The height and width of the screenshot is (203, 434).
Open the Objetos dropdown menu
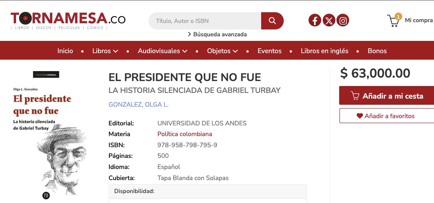click(222, 51)
